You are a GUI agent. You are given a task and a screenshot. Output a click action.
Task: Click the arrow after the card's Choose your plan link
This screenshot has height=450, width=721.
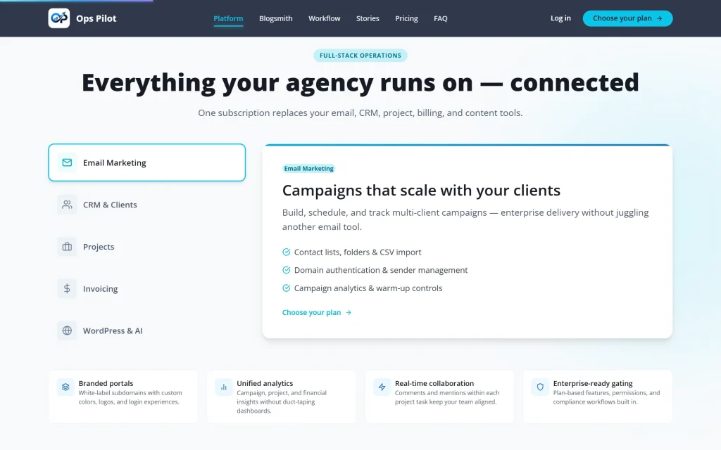point(349,312)
